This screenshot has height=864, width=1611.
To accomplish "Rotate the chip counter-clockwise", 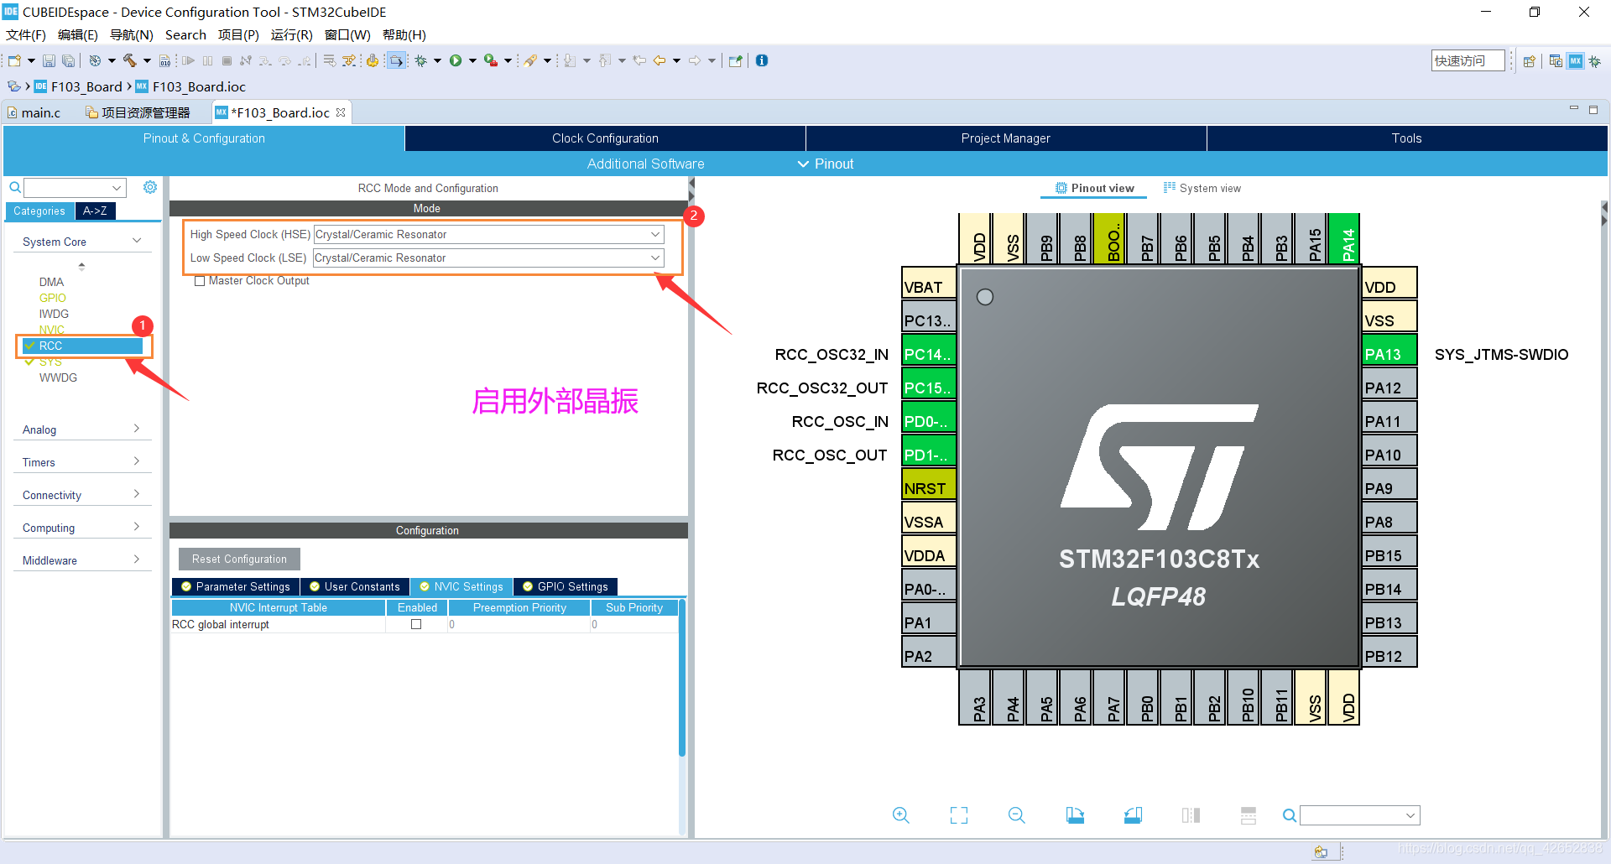I will click(1133, 815).
